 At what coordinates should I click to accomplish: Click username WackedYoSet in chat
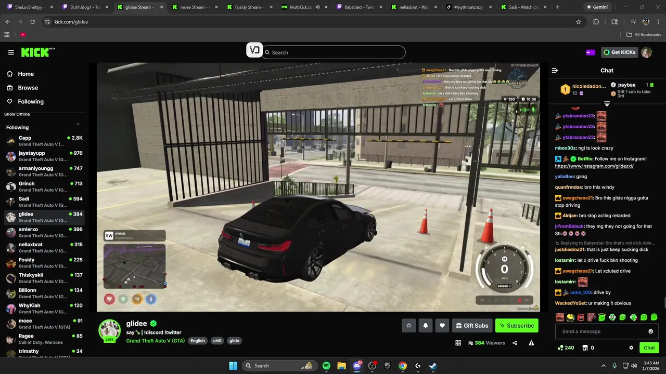click(571, 303)
